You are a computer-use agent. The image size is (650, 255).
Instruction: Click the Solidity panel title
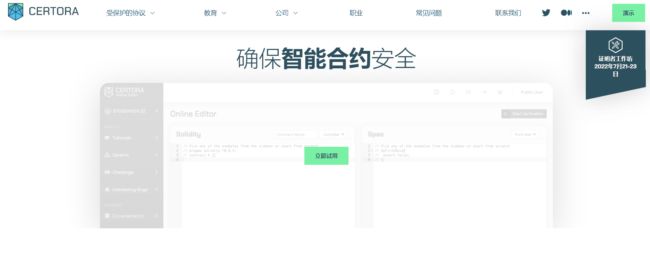[188, 134]
